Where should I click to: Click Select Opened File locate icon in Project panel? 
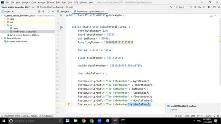click(x=39, y=11)
